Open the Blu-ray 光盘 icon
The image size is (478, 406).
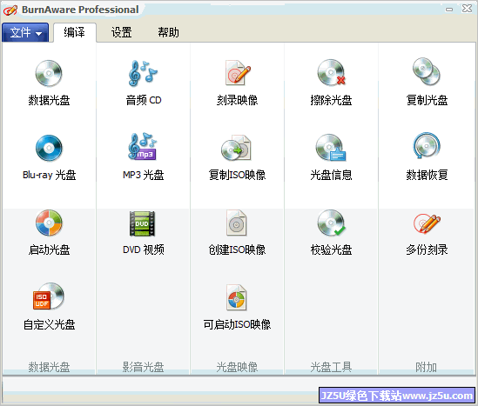(x=49, y=148)
